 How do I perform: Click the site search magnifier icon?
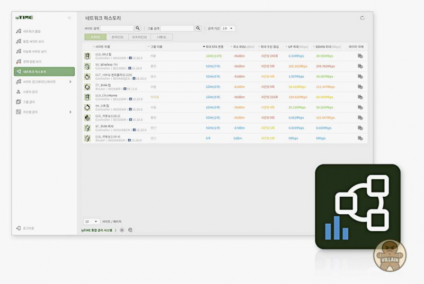(x=138, y=28)
